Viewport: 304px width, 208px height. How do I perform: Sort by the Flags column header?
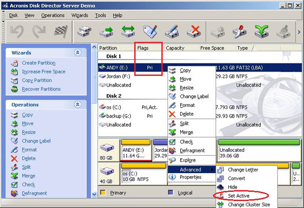[x=149, y=48]
